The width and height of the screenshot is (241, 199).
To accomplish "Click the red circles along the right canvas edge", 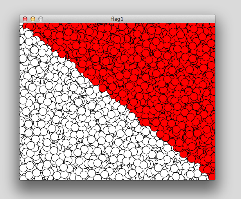I will (211, 98).
